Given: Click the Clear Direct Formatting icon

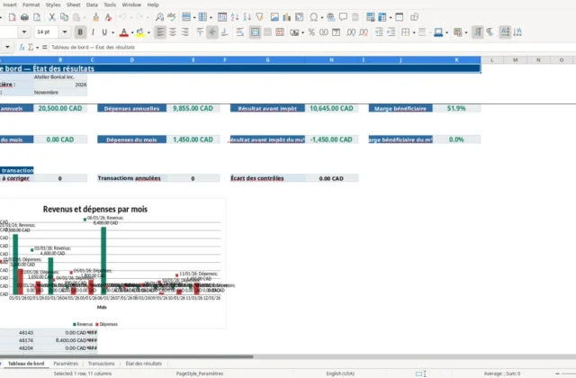Looking at the screenshot, I should 108,17.
